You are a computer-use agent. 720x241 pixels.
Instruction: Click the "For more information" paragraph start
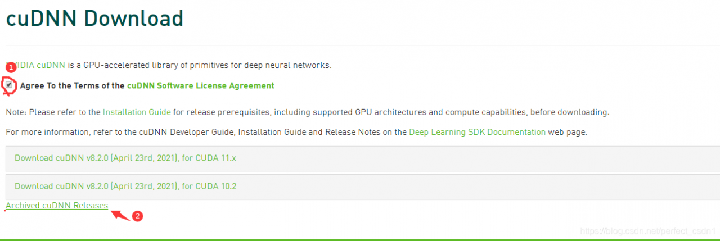(39, 132)
